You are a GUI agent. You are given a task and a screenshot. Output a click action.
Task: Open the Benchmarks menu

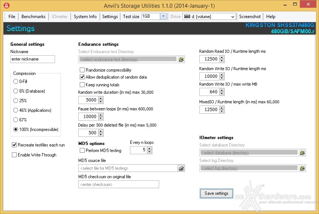(33, 17)
